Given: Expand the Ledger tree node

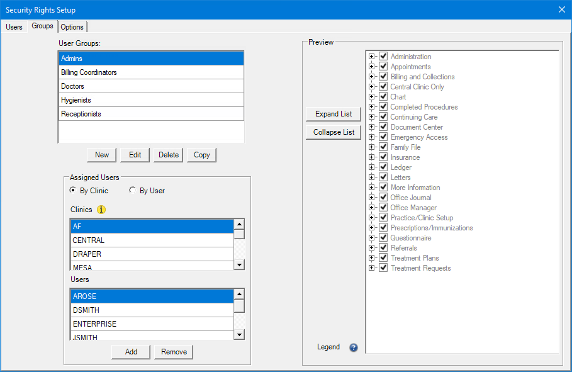Looking at the screenshot, I should 371,167.
